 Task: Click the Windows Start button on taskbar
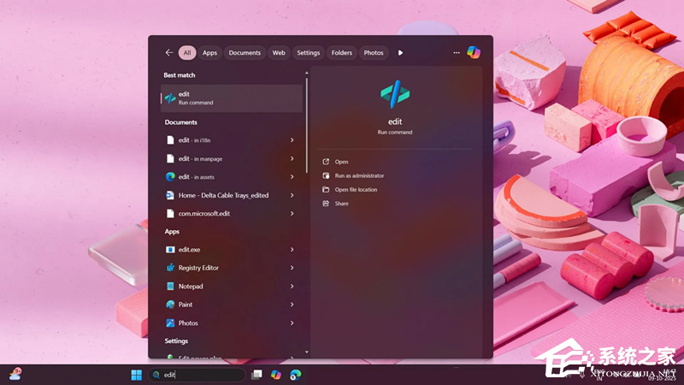click(136, 375)
